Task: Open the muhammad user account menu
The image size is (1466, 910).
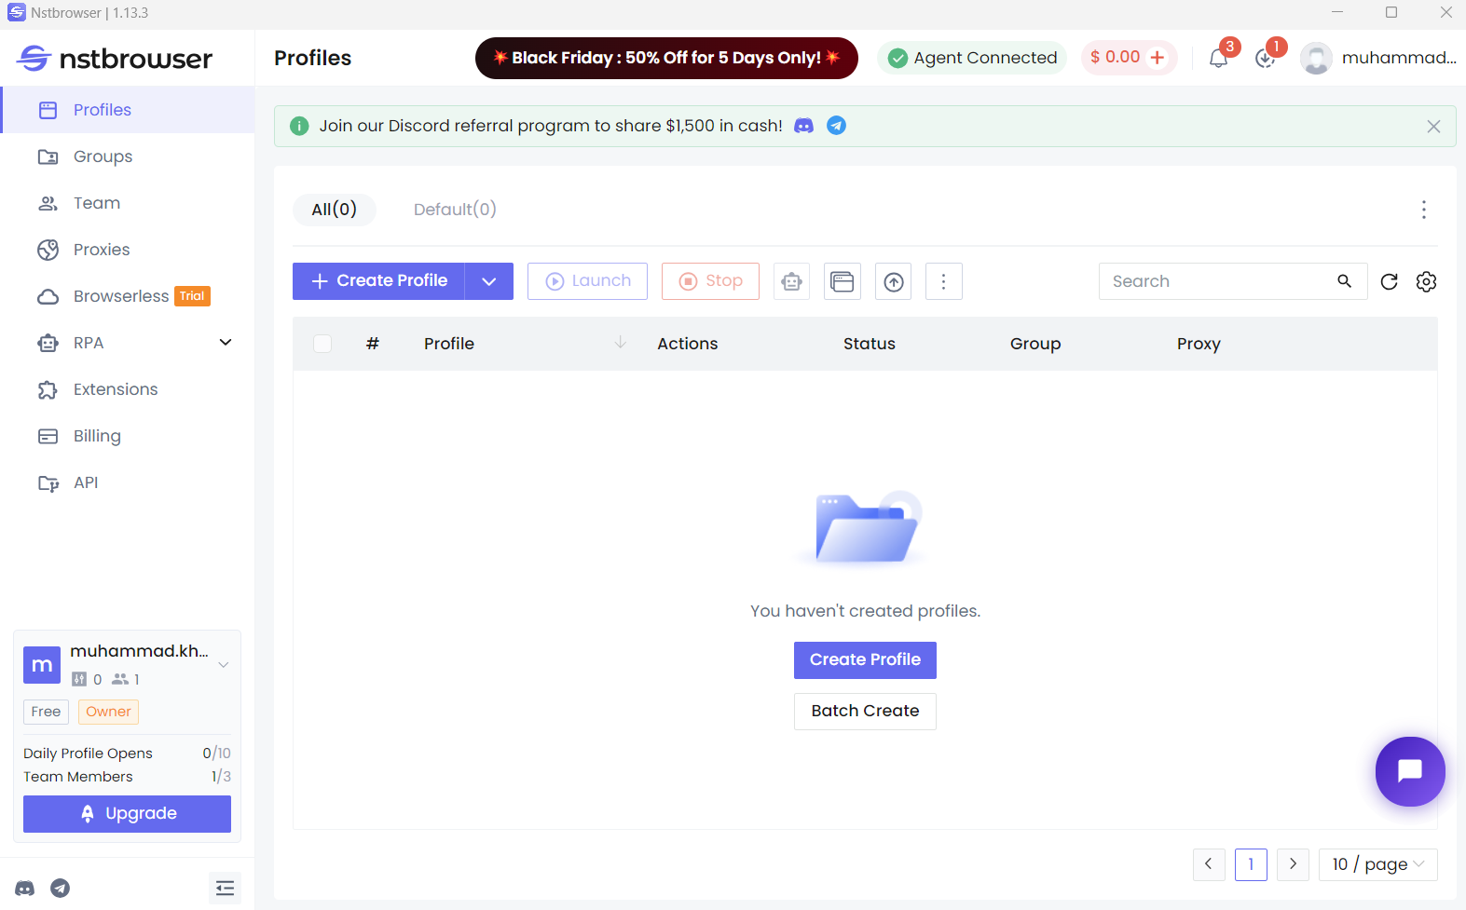Action: (1379, 58)
